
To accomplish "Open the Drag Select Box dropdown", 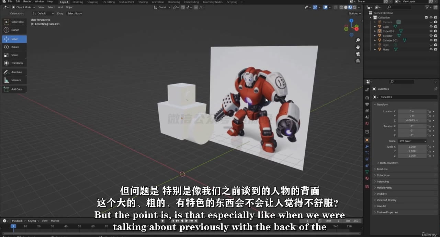I will 74,13.
